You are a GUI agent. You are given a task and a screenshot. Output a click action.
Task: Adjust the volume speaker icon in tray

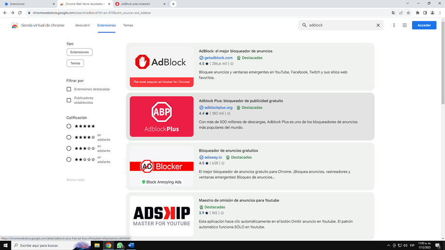pos(405,246)
